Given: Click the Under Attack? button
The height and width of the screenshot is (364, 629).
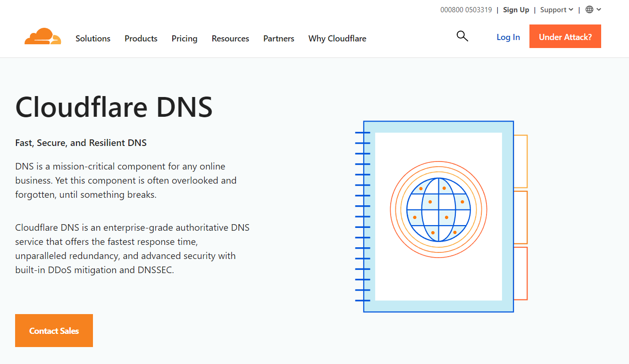Looking at the screenshot, I should point(565,36).
